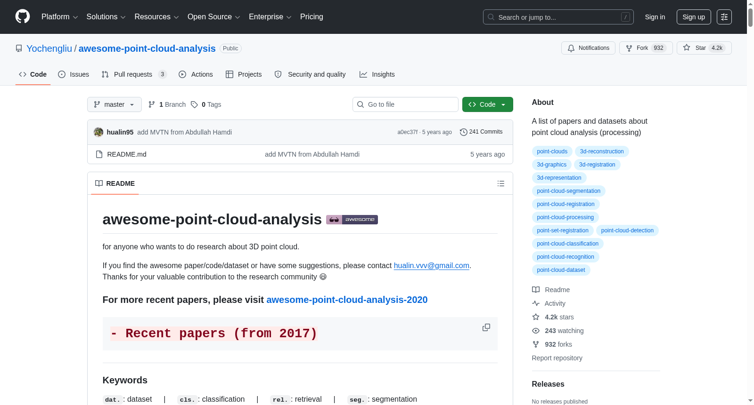This screenshot has height=405, width=754.
Task: Focus the Go to file field
Action: 405,104
